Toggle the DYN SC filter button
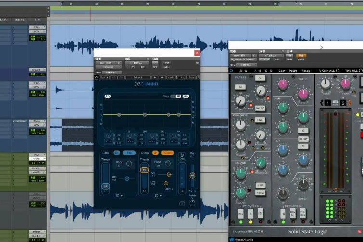363x242 pixels. [x=260, y=108]
